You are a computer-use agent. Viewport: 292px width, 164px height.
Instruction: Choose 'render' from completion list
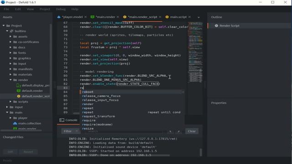coord(132,104)
